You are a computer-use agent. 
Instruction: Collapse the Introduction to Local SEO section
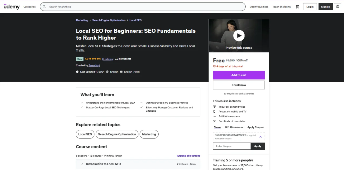138,164
